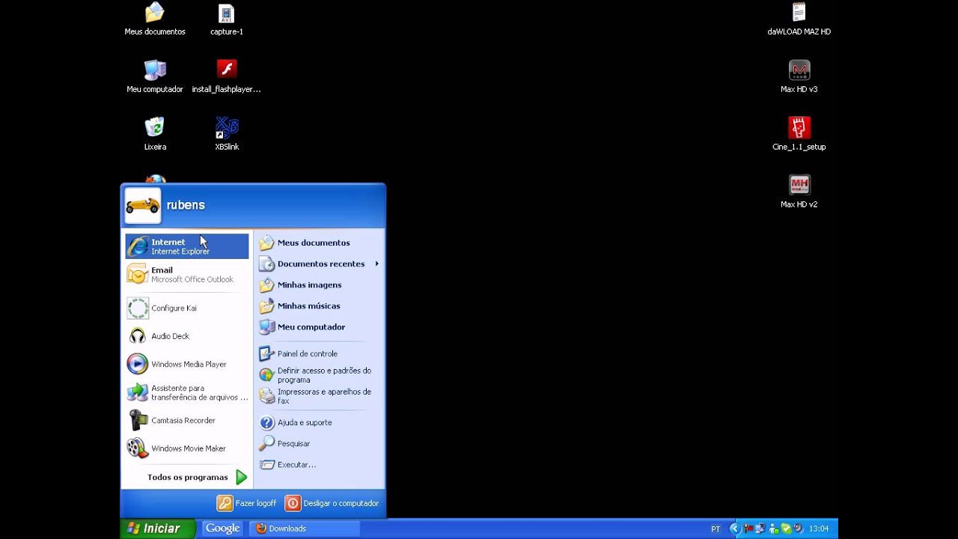This screenshot has height=539, width=958.
Task: Click the 13:04 taskbar clock
Action: pos(819,529)
